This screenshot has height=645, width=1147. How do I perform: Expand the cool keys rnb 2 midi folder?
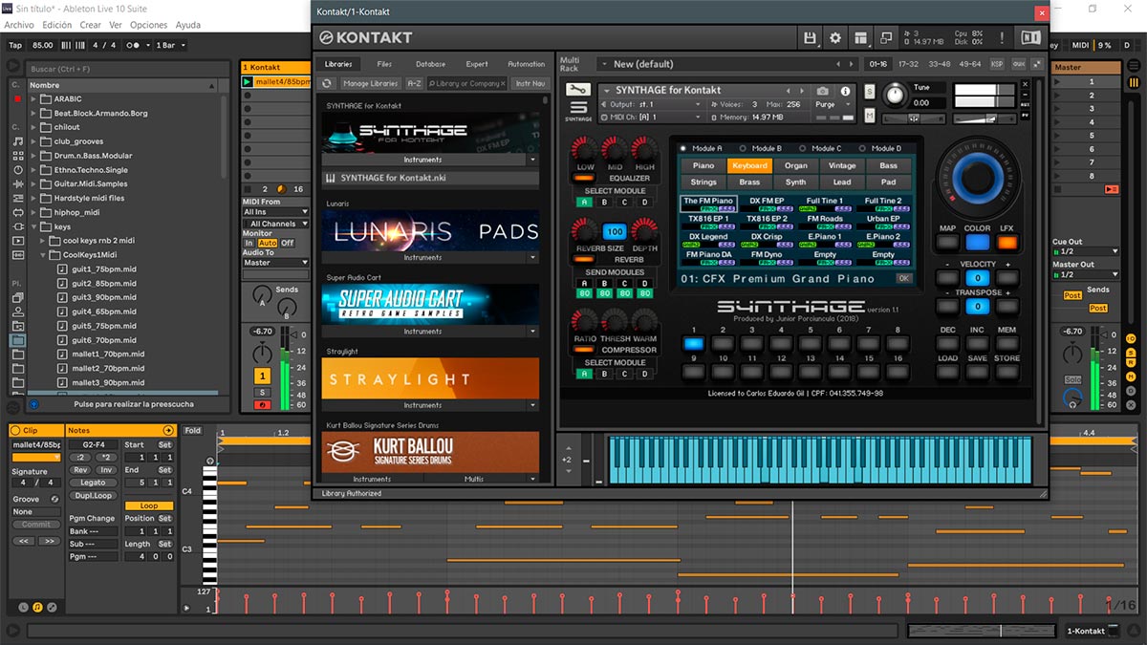[x=43, y=241]
